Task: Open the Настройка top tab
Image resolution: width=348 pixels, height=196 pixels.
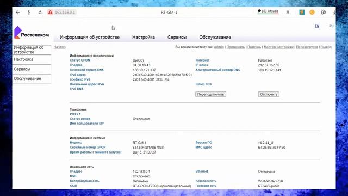Action: tap(144, 37)
